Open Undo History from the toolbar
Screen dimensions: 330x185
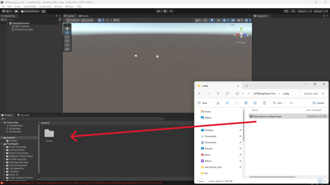[x=286, y=11]
